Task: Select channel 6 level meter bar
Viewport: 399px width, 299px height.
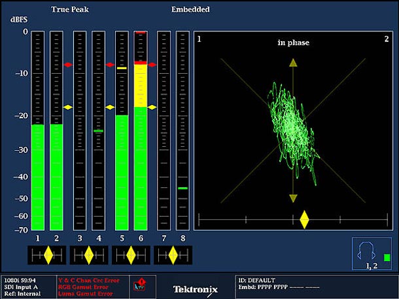Action: [141, 131]
